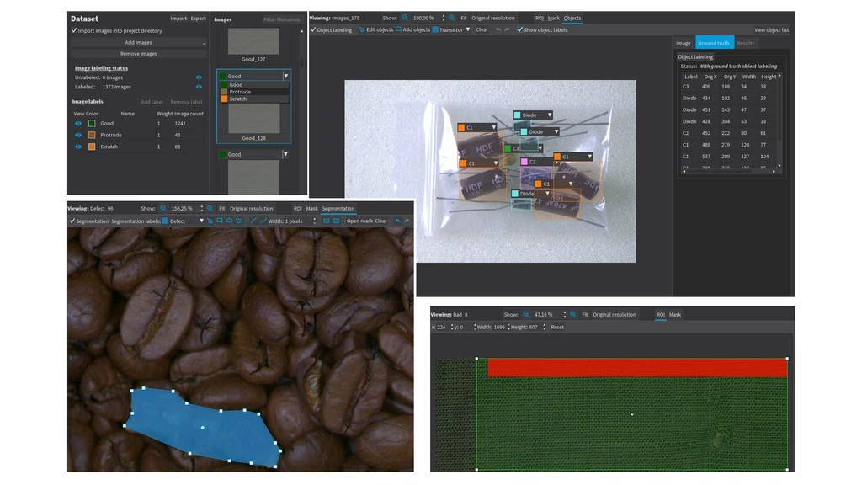Screen dimensions: 862x485
Task: Click zoom in magnifier in Defect_96 viewer
Action: pyautogui.click(x=210, y=208)
